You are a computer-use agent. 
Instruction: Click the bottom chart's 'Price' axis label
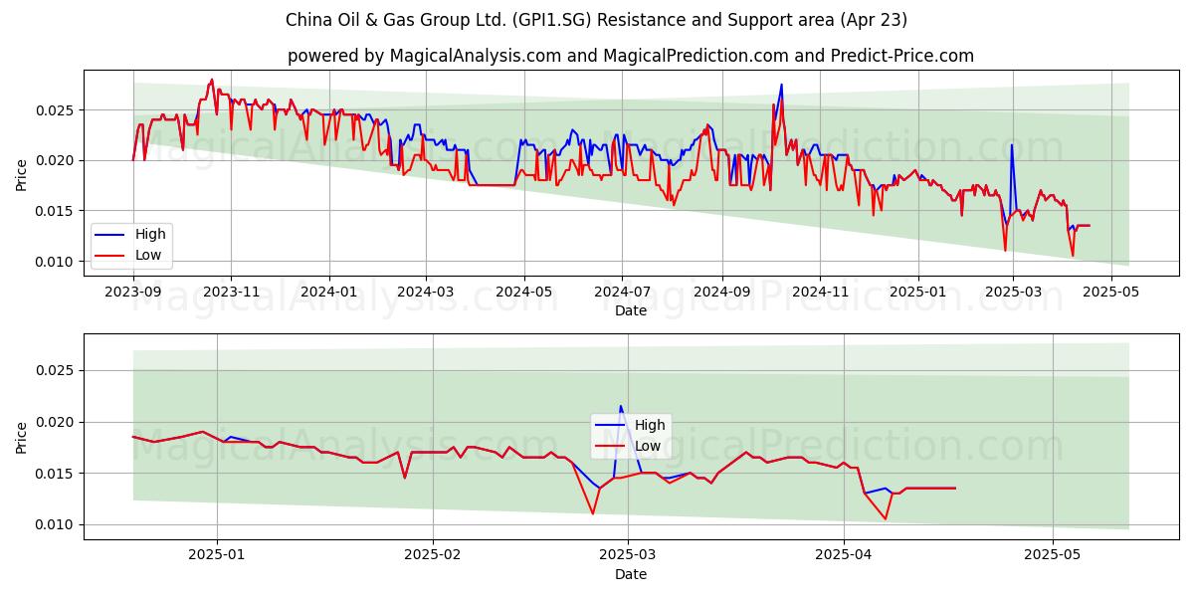click(x=22, y=437)
